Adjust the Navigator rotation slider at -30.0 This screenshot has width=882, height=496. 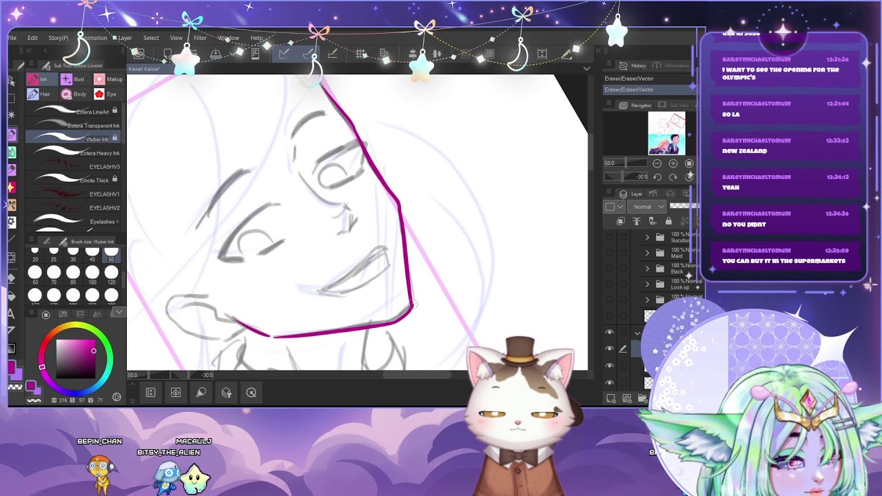[x=626, y=177]
